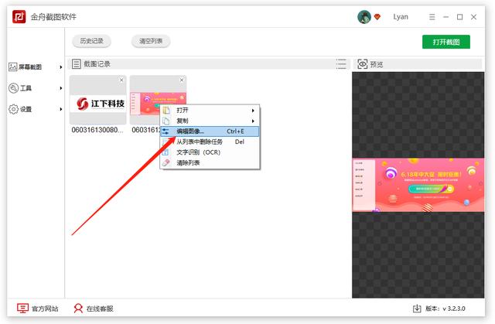
Task: Choose 清除列表 menu entry
Action: pyautogui.click(x=210, y=163)
